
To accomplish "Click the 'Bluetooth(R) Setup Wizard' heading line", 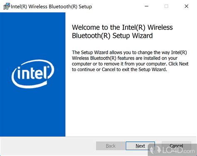I will (112, 36).
